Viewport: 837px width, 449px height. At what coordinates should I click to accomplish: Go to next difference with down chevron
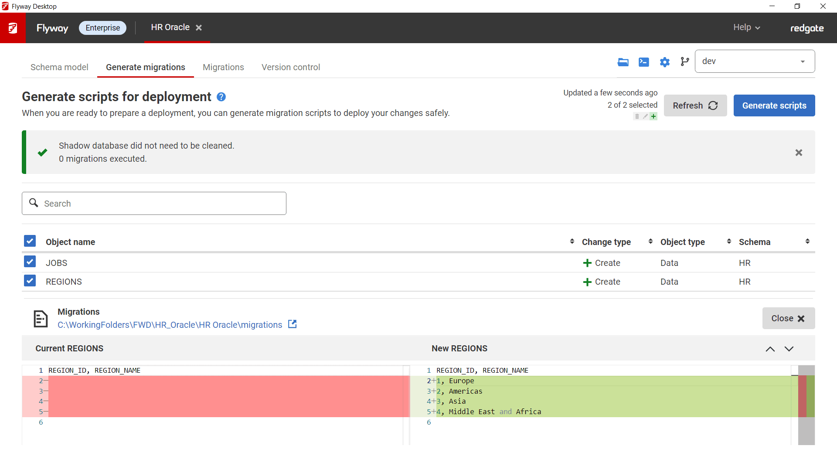[789, 349]
